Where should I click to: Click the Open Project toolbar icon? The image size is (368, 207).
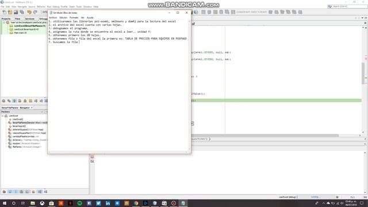pyautogui.click(x=16, y=12)
